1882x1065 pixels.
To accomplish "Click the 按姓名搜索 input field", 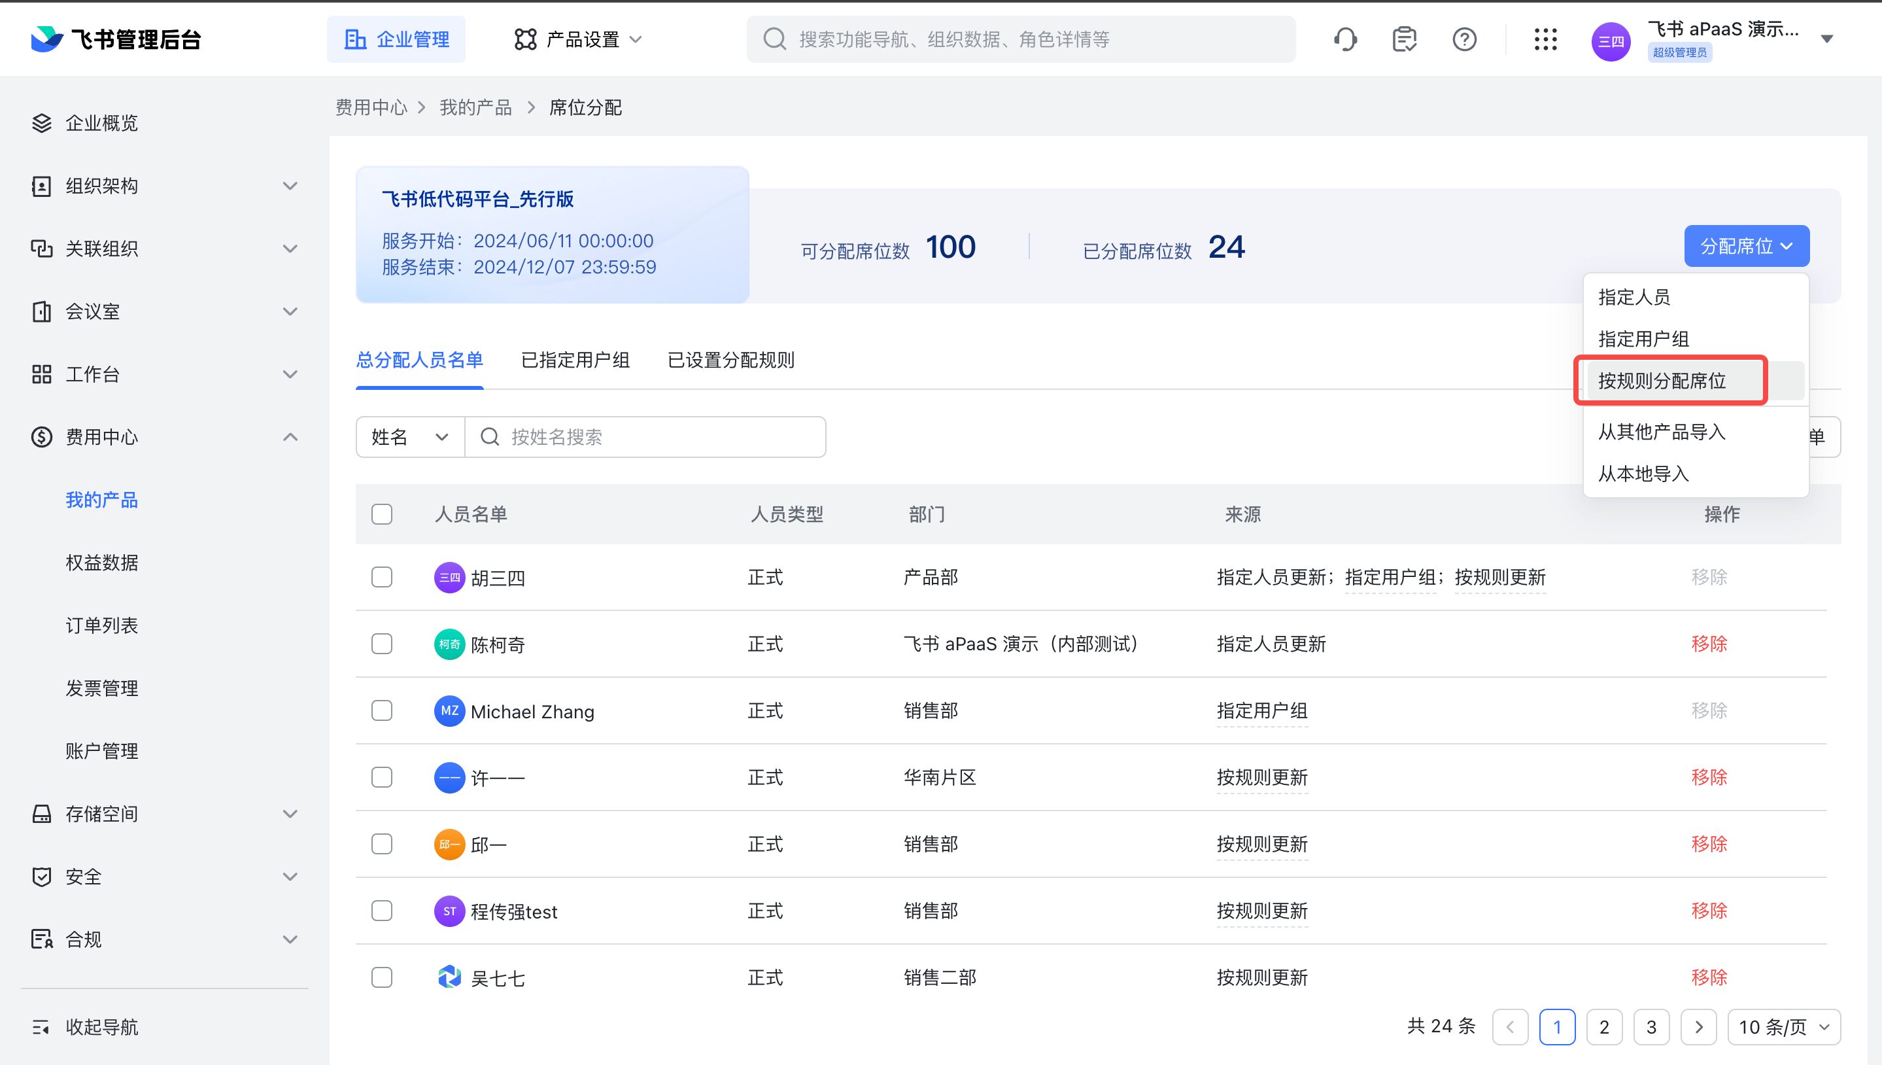I will pyautogui.click(x=646, y=437).
